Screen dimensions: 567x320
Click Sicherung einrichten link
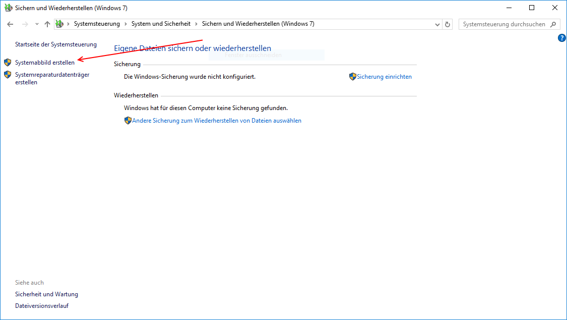(x=384, y=77)
